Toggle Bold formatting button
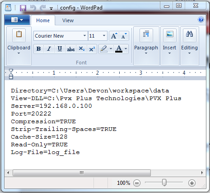The image size is (210, 193). pos(39,49)
